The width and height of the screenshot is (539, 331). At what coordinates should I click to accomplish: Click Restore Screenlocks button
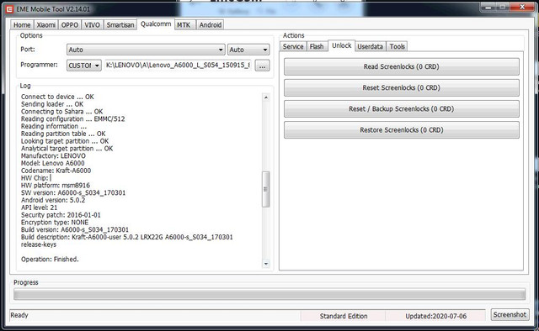click(x=402, y=130)
